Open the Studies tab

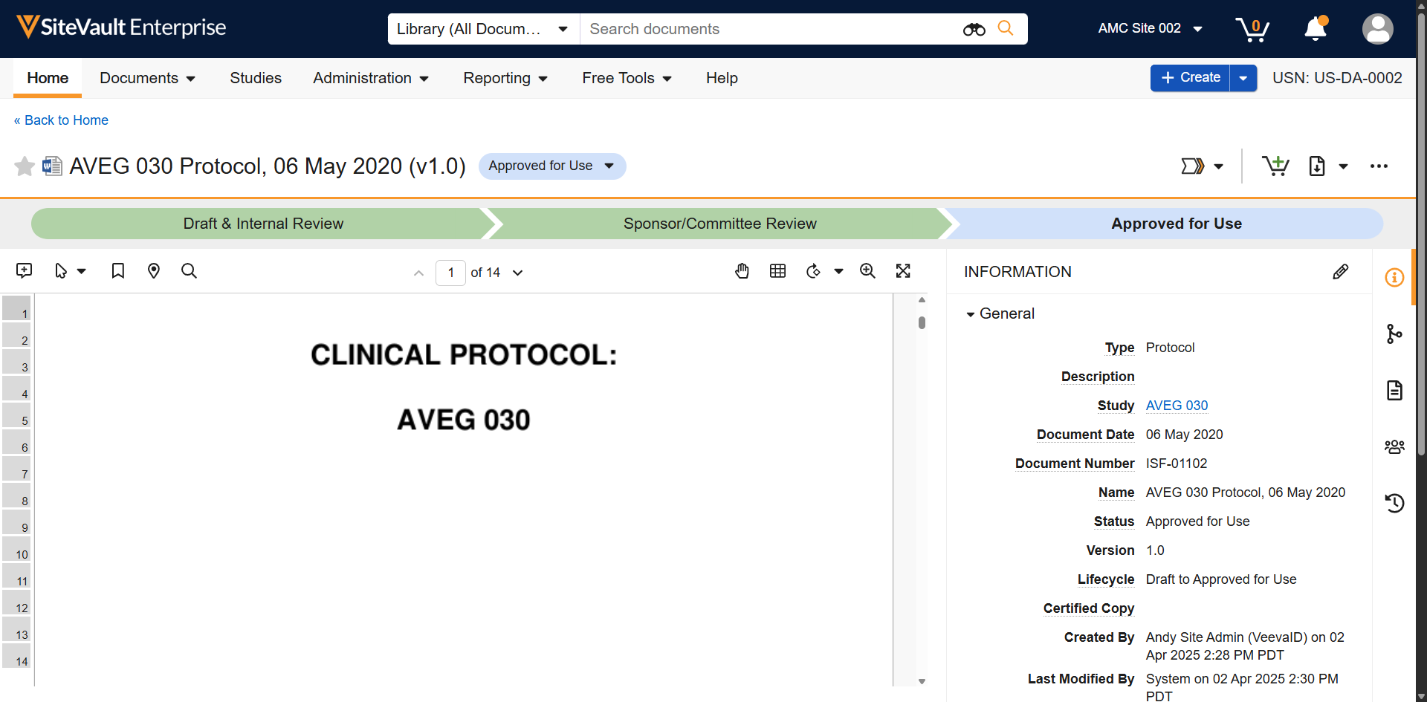256,78
